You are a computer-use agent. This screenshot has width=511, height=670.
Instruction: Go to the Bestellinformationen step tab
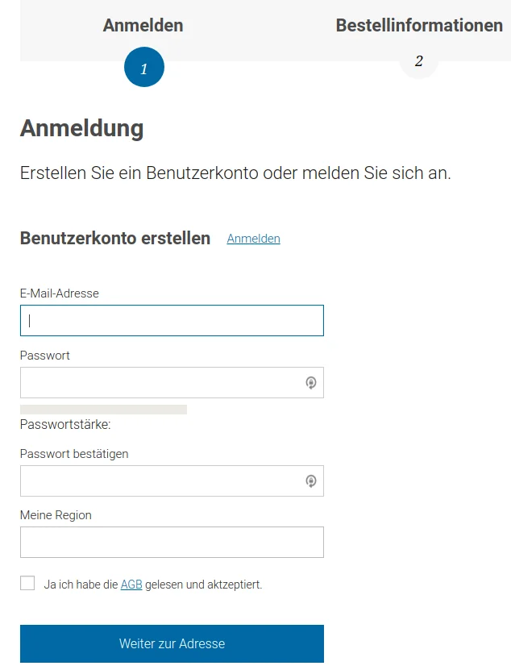(x=419, y=26)
